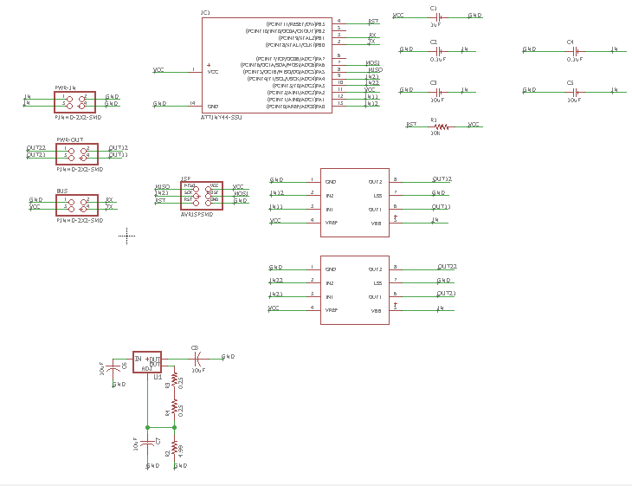632x486 pixels.
Task: Click the TX net label on IC1
Action: tap(372, 41)
